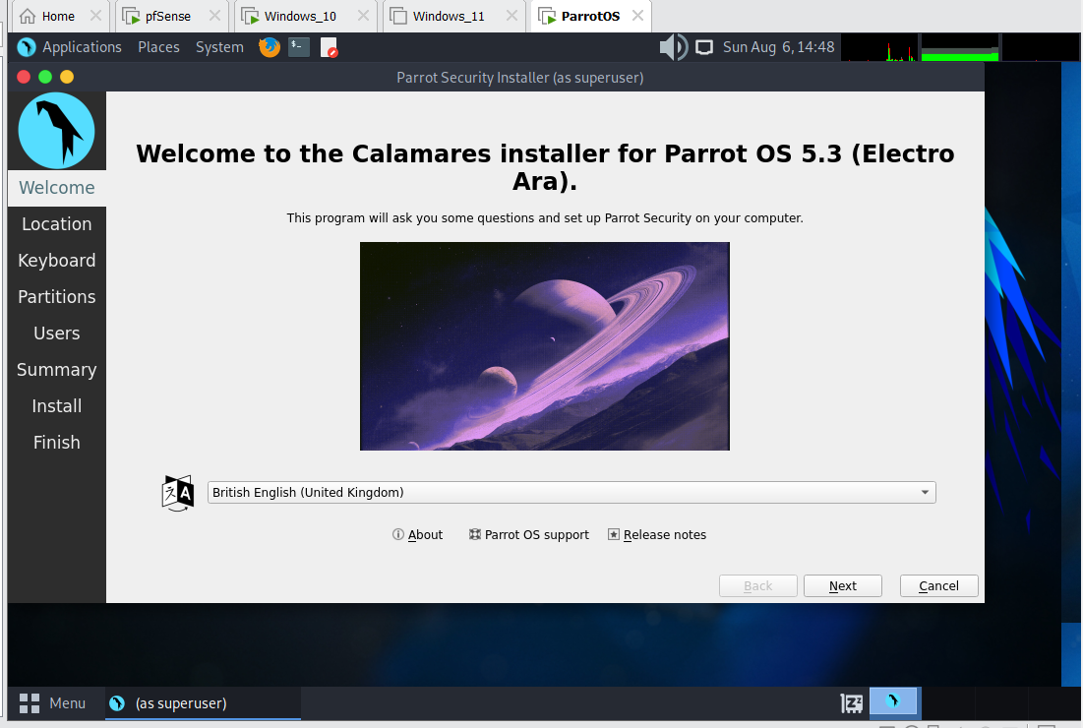The image size is (1083, 728).
Task: Launch the terminal from the top panel
Action: point(298,47)
